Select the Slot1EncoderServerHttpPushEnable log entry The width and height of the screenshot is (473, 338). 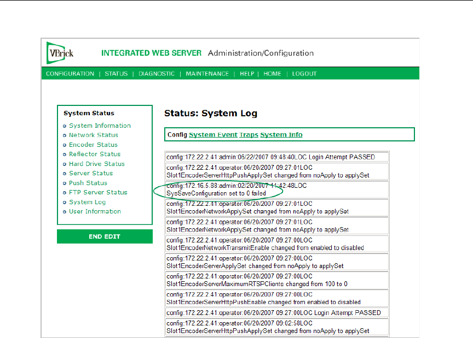277,298
